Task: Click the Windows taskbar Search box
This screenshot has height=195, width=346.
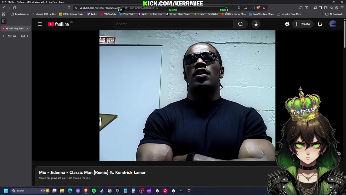Action: [x=30, y=191]
